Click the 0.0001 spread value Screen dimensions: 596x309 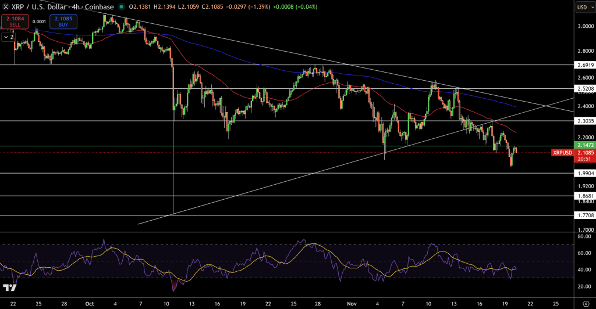(x=39, y=21)
